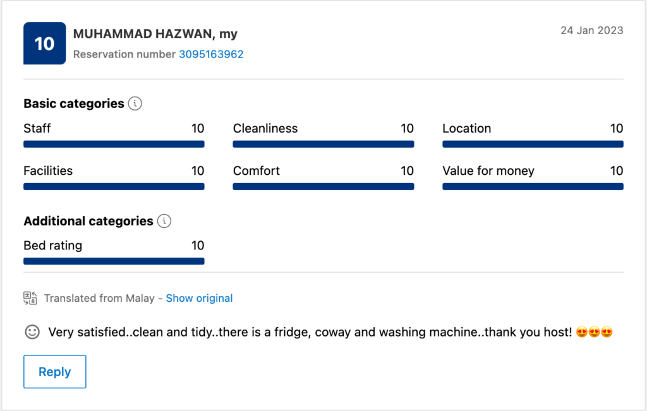647x411 pixels.
Task: Click the blue score badge showing 10
Action: [44, 44]
